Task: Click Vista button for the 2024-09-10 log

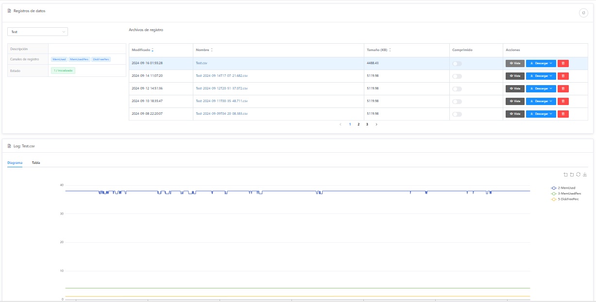Action: click(515, 101)
